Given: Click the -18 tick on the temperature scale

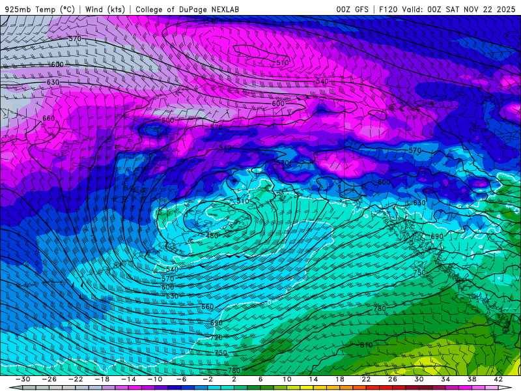Looking at the screenshot, I should click(102, 379).
